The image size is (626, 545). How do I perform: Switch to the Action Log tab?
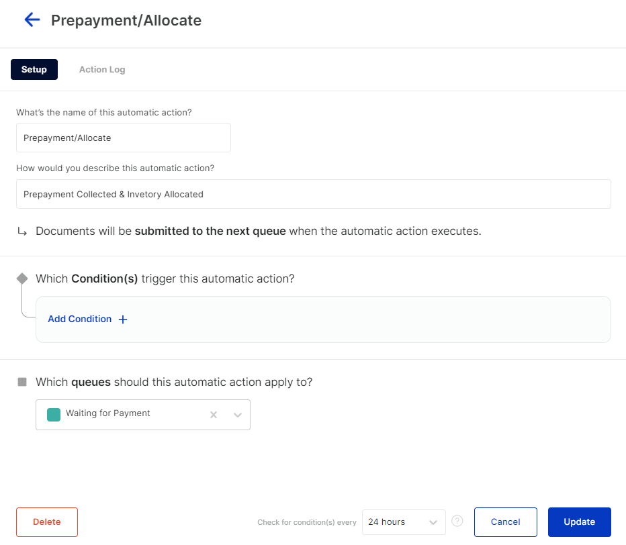click(102, 69)
